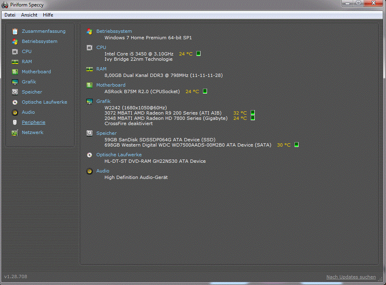Click the Radeon R9 32 °C temperature

click(240, 113)
